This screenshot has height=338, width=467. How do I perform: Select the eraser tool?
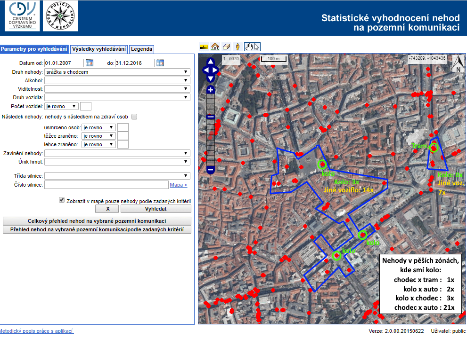click(x=226, y=47)
